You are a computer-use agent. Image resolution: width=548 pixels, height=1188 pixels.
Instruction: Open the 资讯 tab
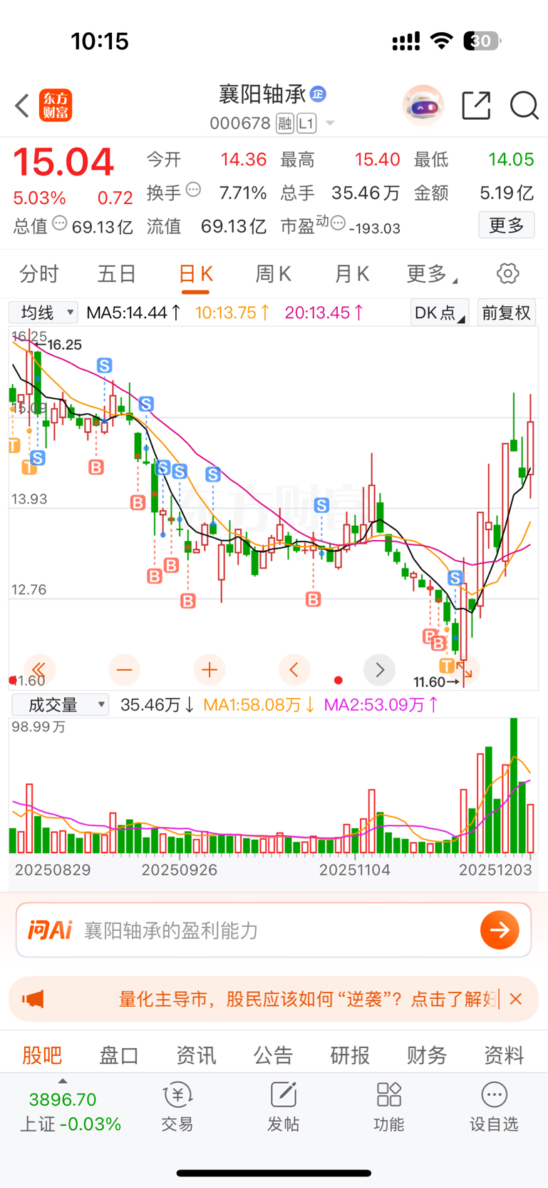196,1055
